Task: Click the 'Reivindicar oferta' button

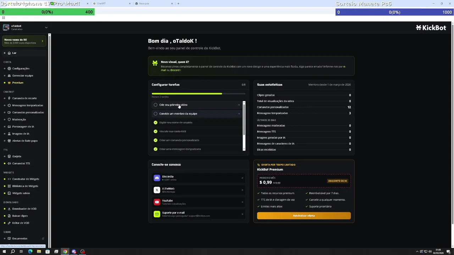Action: pos(304,216)
